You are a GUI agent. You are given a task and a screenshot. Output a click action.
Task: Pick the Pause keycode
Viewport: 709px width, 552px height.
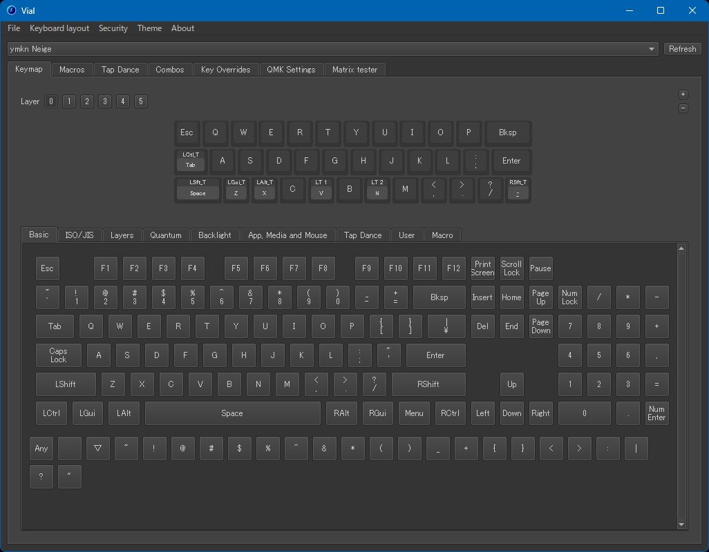[x=540, y=268]
